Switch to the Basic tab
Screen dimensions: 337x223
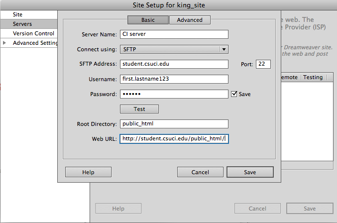(148, 20)
